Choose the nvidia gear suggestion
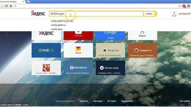Image resolution: width=191 pixels, height=107 pixels. [x=57, y=29]
